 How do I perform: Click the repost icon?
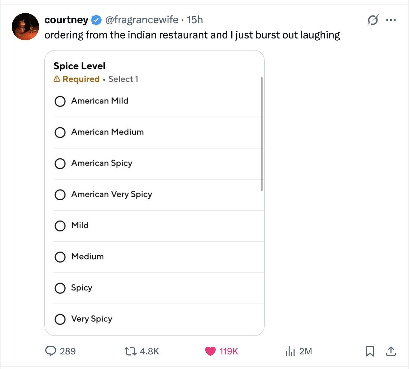129,351
